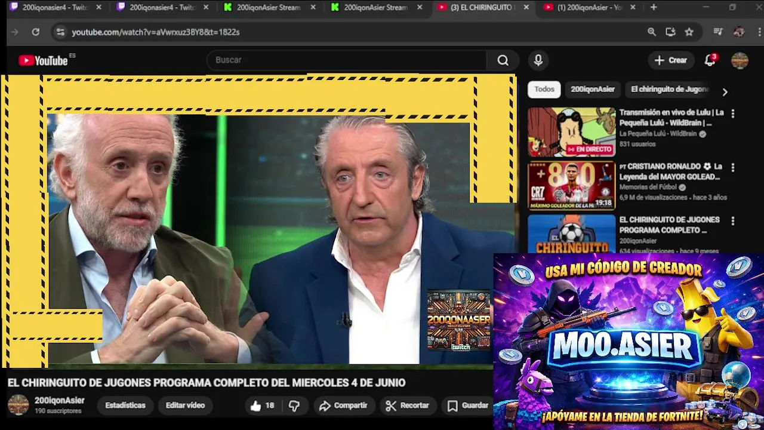The height and width of the screenshot is (430, 764).
Task: Click the Crear button
Action: 670,60
